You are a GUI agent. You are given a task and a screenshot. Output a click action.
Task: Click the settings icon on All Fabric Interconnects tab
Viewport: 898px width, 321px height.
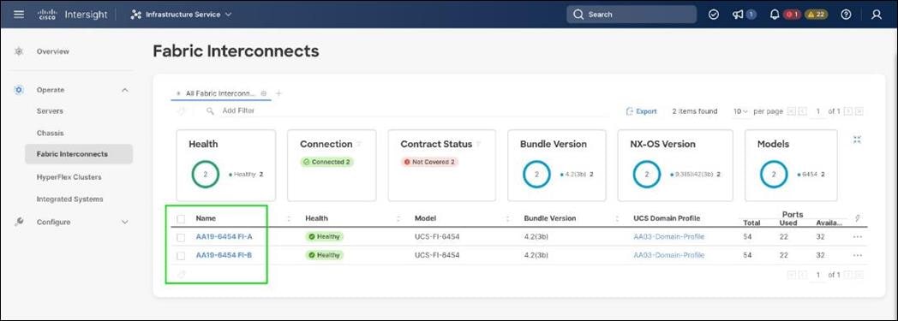point(263,93)
